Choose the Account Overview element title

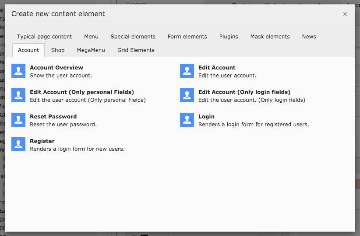click(x=56, y=68)
